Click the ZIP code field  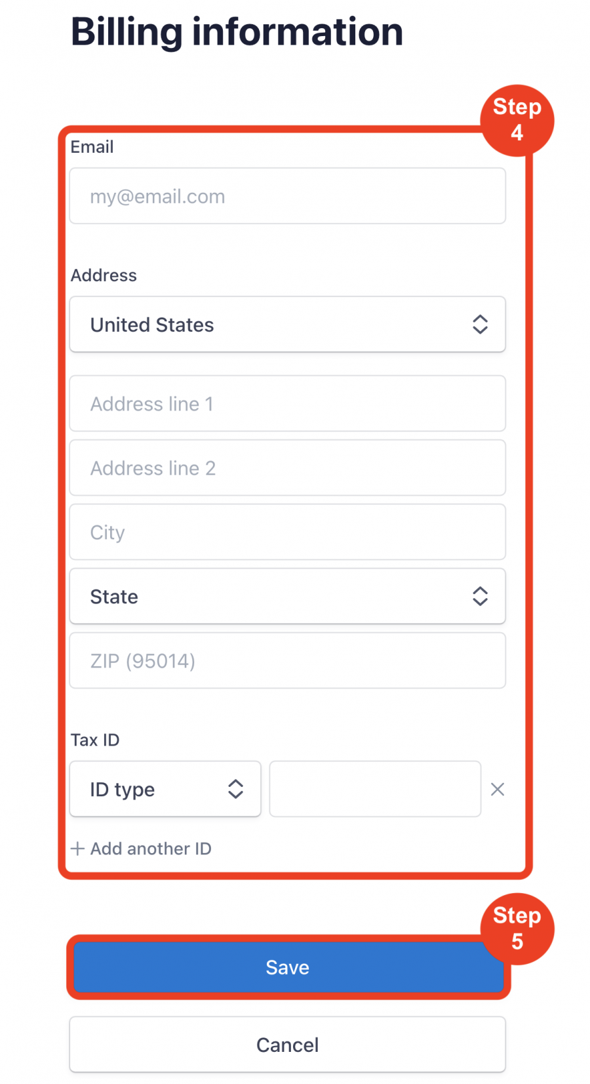pyautogui.click(x=287, y=660)
